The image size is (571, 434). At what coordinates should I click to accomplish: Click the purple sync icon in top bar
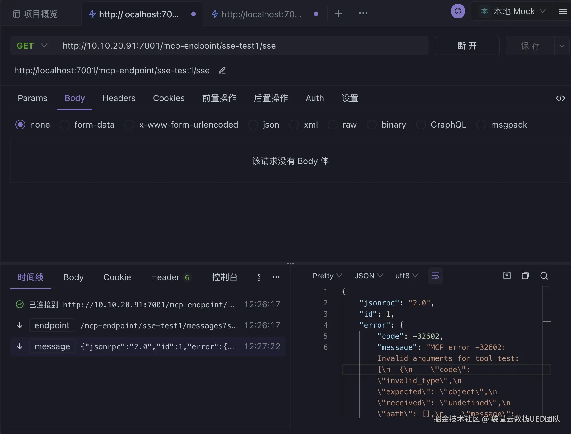[x=458, y=11]
